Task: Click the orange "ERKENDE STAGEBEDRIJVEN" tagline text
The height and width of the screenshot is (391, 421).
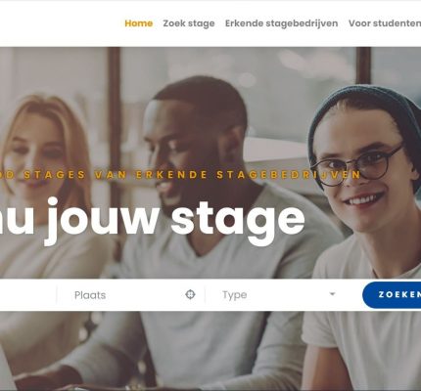Action: [248, 175]
